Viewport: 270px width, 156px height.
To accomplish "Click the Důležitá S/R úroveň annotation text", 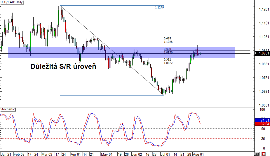I will pyautogui.click(x=63, y=66).
